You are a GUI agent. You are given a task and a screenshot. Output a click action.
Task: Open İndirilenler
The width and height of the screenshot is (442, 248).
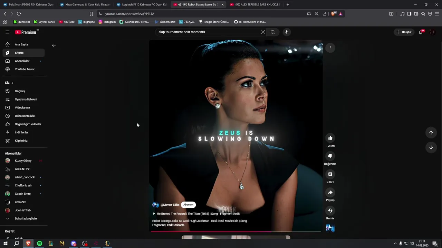(23, 133)
